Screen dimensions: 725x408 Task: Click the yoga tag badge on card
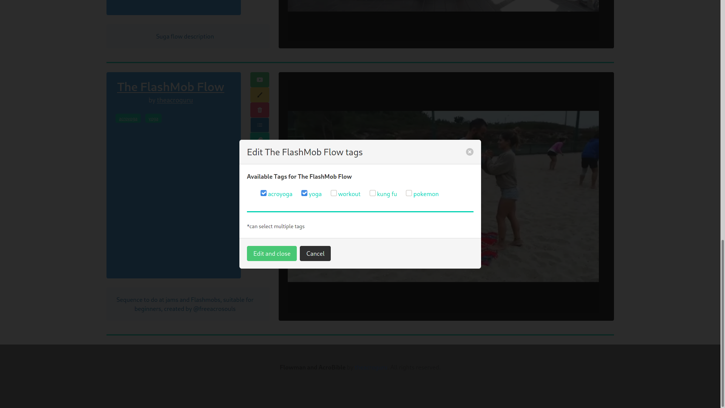[x=153, y=119]
